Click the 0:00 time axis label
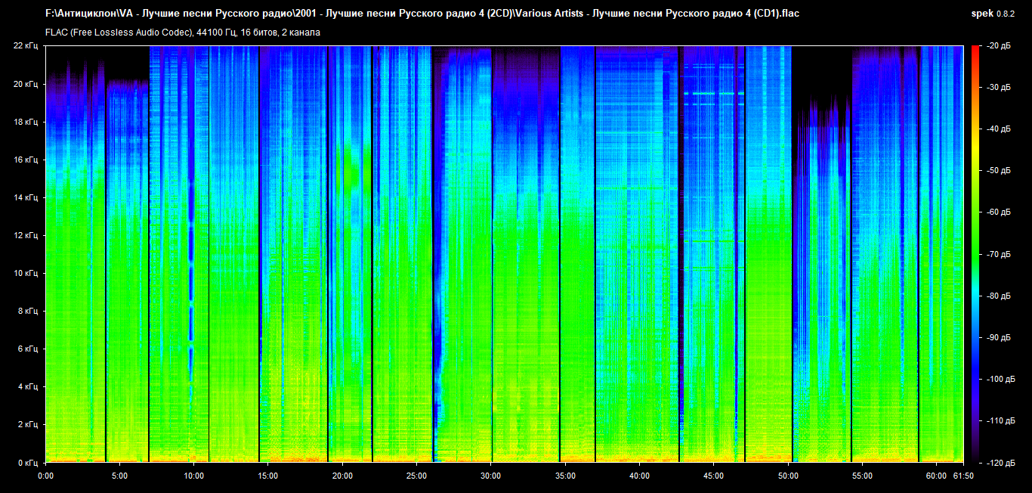This screenshot has width=1032, height=493. 45,476
